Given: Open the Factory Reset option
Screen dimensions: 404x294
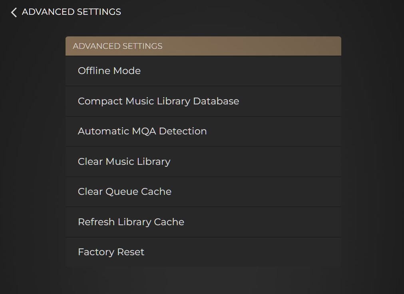Looking at the screenshot, I should (x=203, y=252).
